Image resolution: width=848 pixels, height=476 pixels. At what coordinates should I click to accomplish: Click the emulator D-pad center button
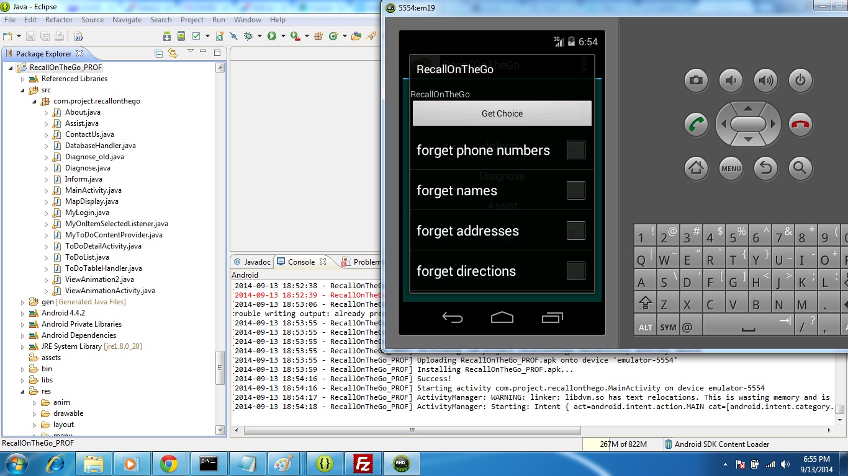(x=748, y=124)
